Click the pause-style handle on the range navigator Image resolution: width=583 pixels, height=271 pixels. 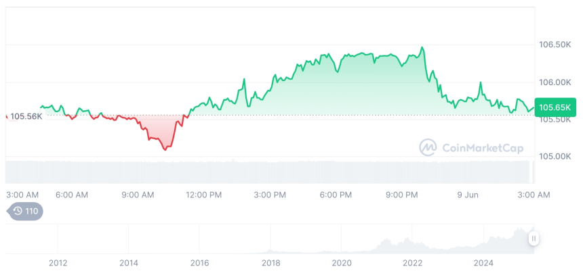pyautogui.click(x=534, y=239)
